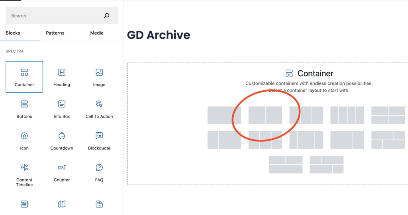Switch to the Patterns tab
The height and width of the screenshot is (215, 408).
(55, 33)
